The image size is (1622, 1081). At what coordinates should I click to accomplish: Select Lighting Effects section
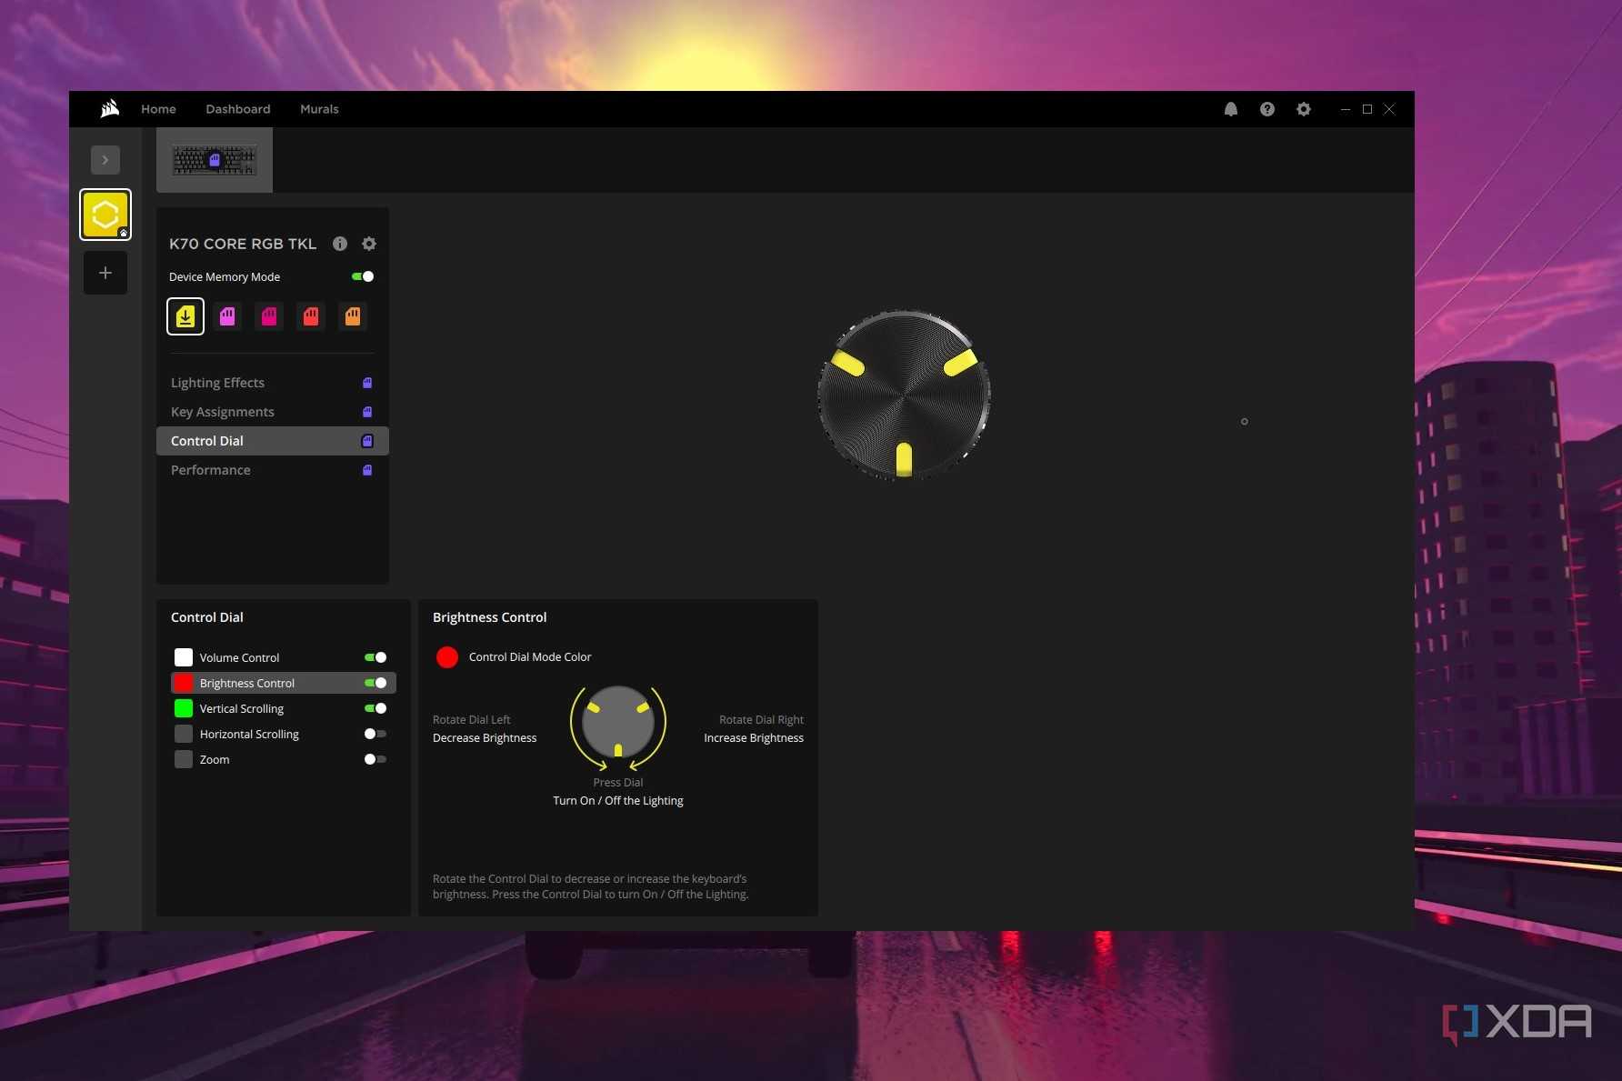(x=273, y=383)
